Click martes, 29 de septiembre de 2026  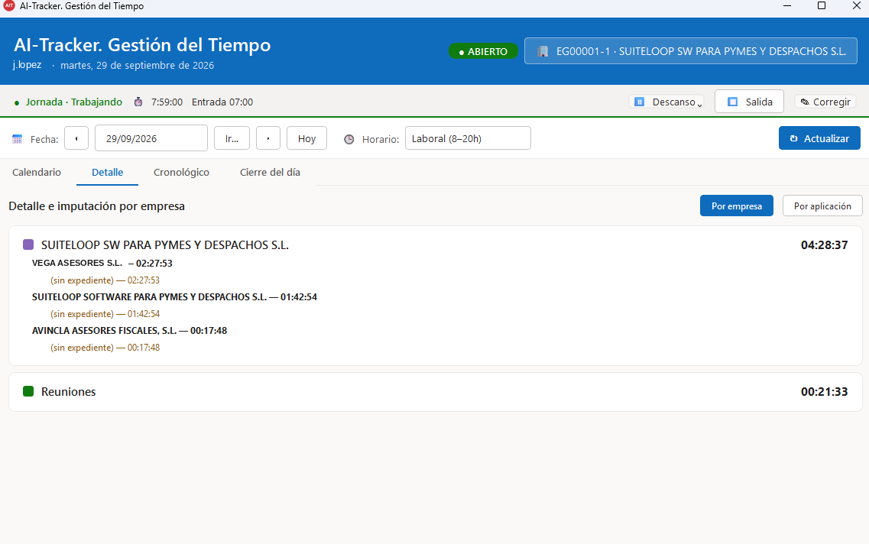pyautogui.click(x=137, y=66)
